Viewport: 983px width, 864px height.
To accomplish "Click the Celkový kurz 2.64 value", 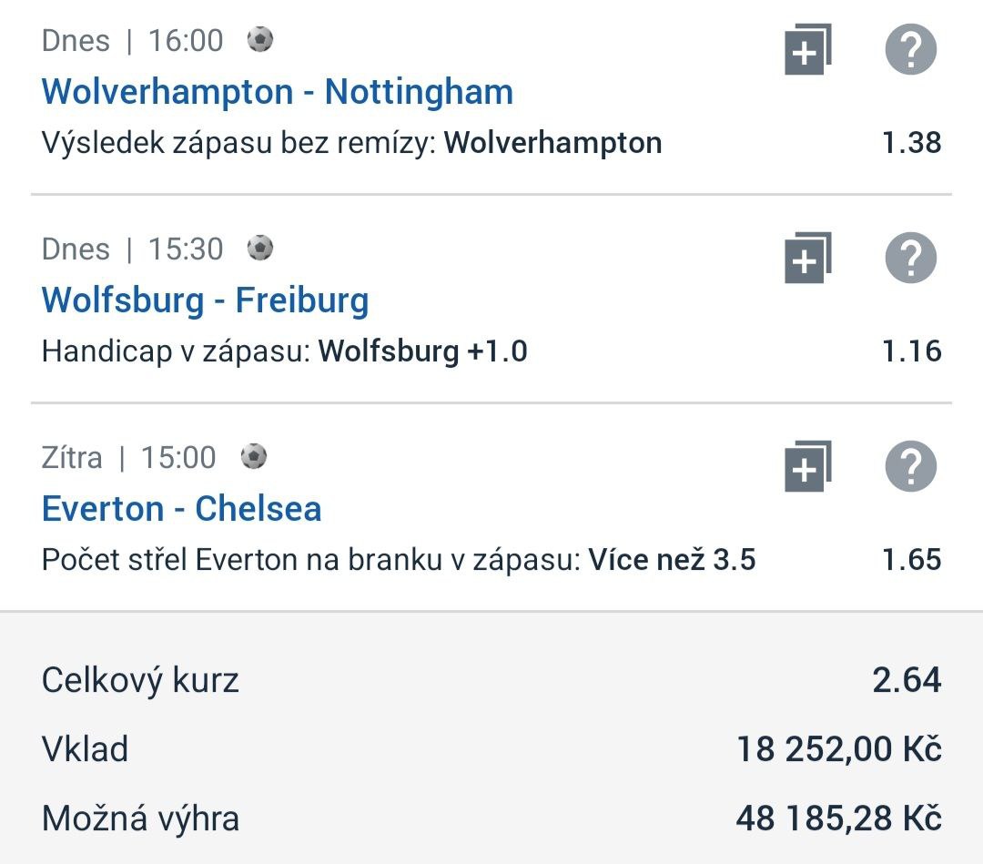I will [x=907, y=680].
